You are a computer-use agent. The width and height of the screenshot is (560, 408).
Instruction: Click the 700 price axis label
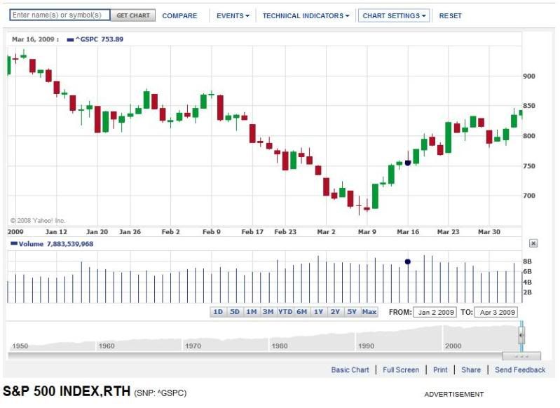tap(529, 196)
